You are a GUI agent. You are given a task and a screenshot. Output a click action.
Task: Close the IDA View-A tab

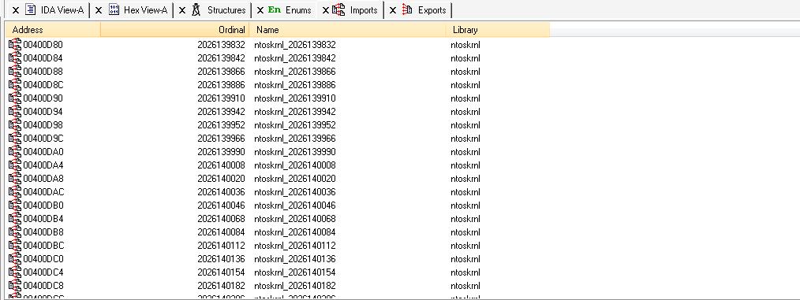click(16, 10)
